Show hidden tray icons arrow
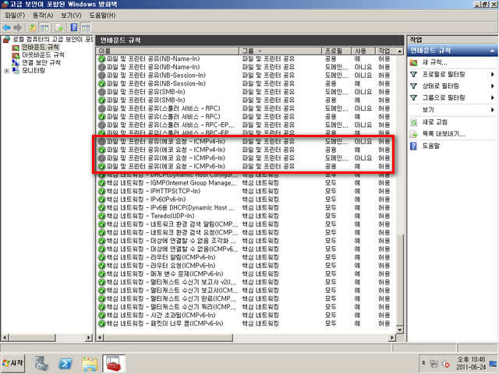The width and height of the screenshot is (499, 374). (x=423, y=363)
